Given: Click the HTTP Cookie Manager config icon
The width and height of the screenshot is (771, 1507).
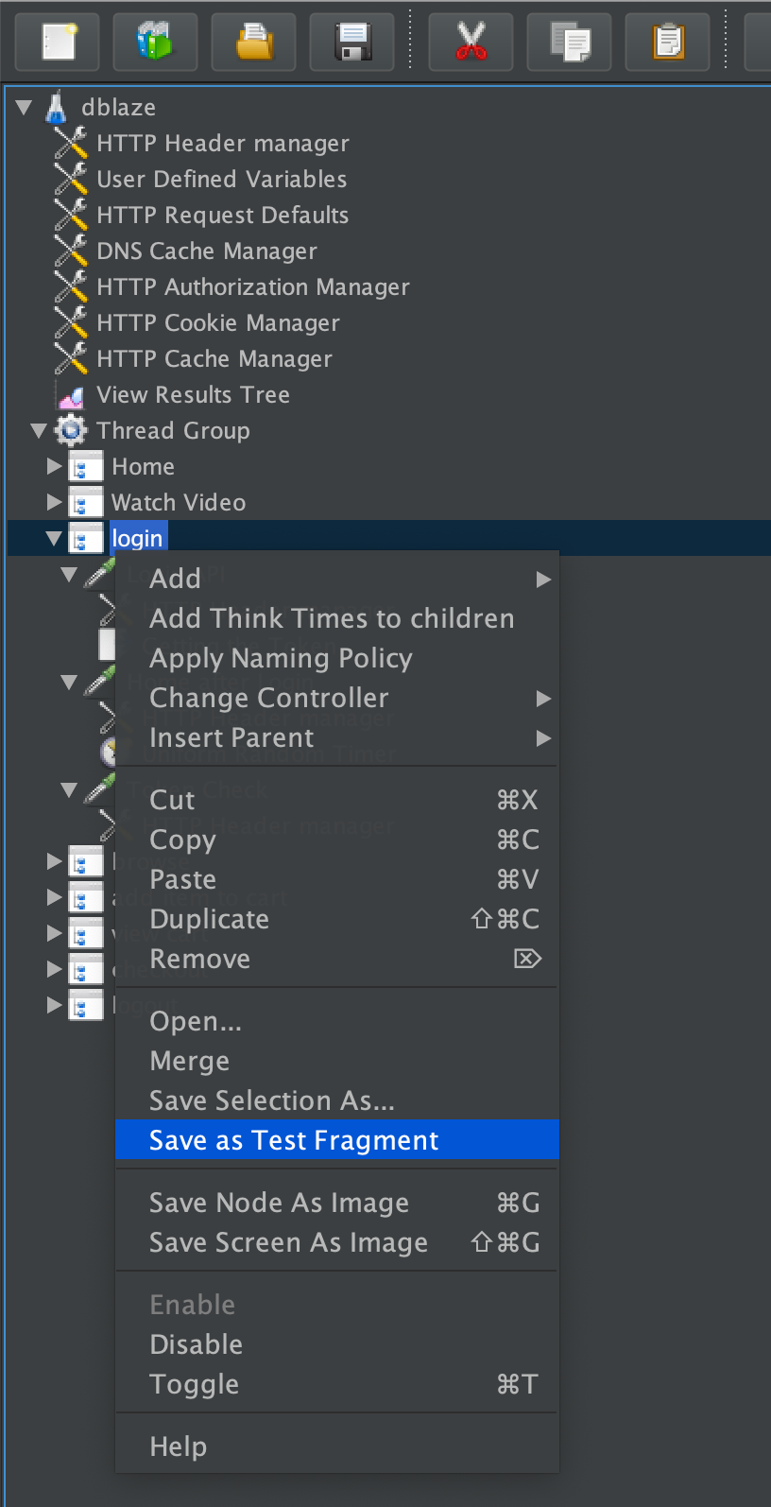Looking at the screenshot, I should [71, 322].
